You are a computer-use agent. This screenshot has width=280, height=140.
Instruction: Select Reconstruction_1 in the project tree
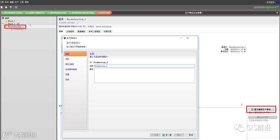(x=16, y=27)
